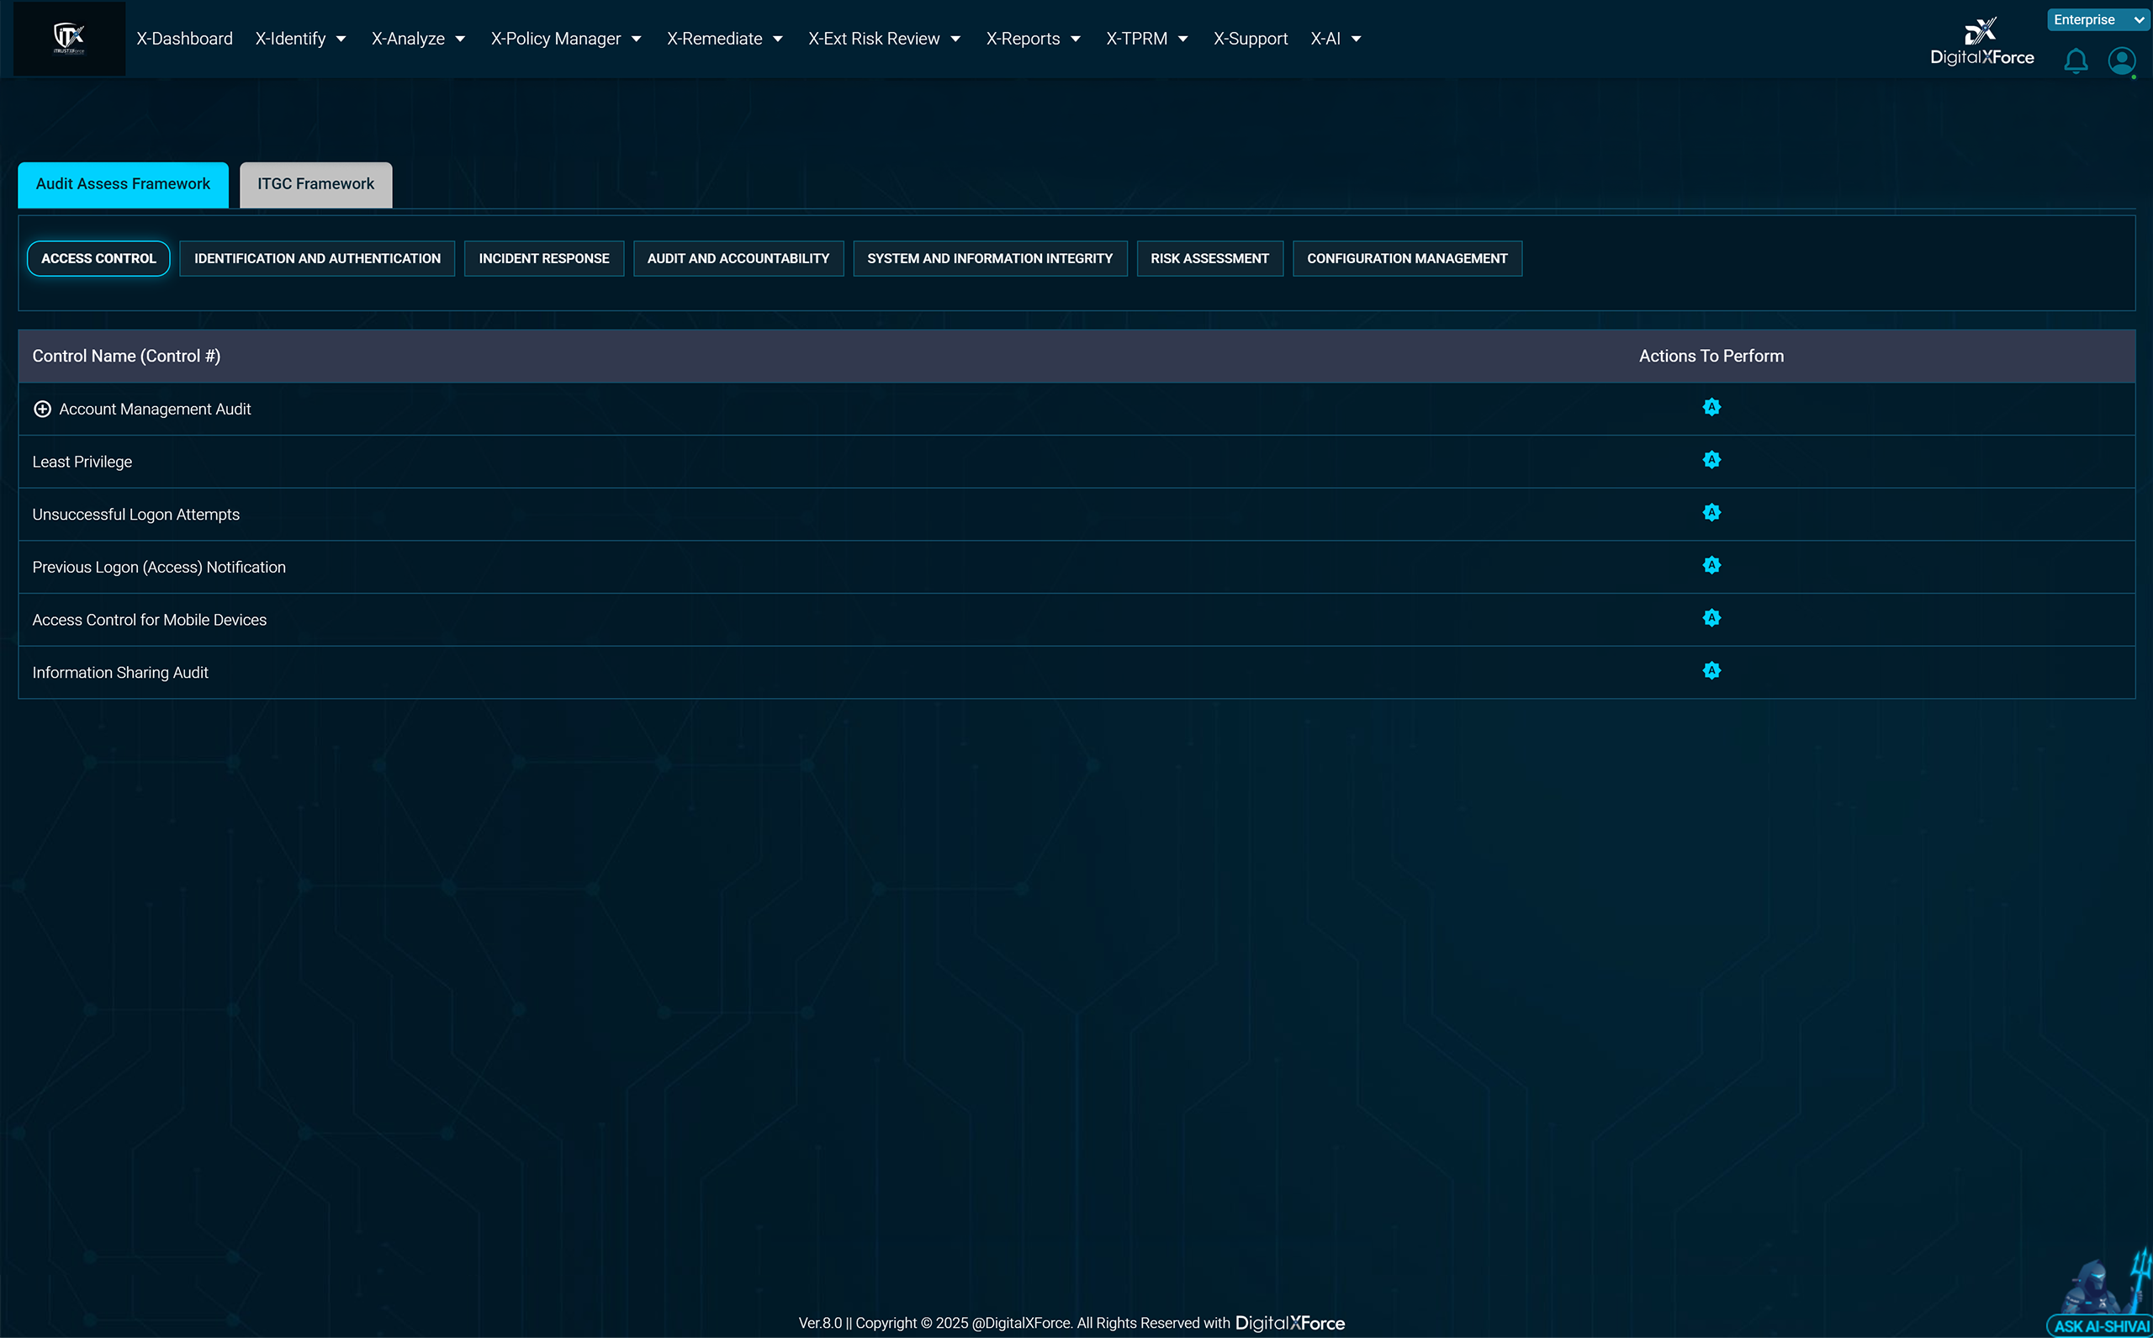Click action icon in Least Privilege row
The width and height of the screenshot is (2153, 1338).
coord(1711,460)
